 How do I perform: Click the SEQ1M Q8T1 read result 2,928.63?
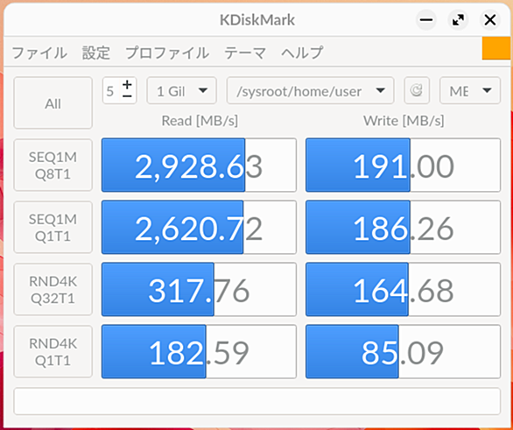coord(199,166)
